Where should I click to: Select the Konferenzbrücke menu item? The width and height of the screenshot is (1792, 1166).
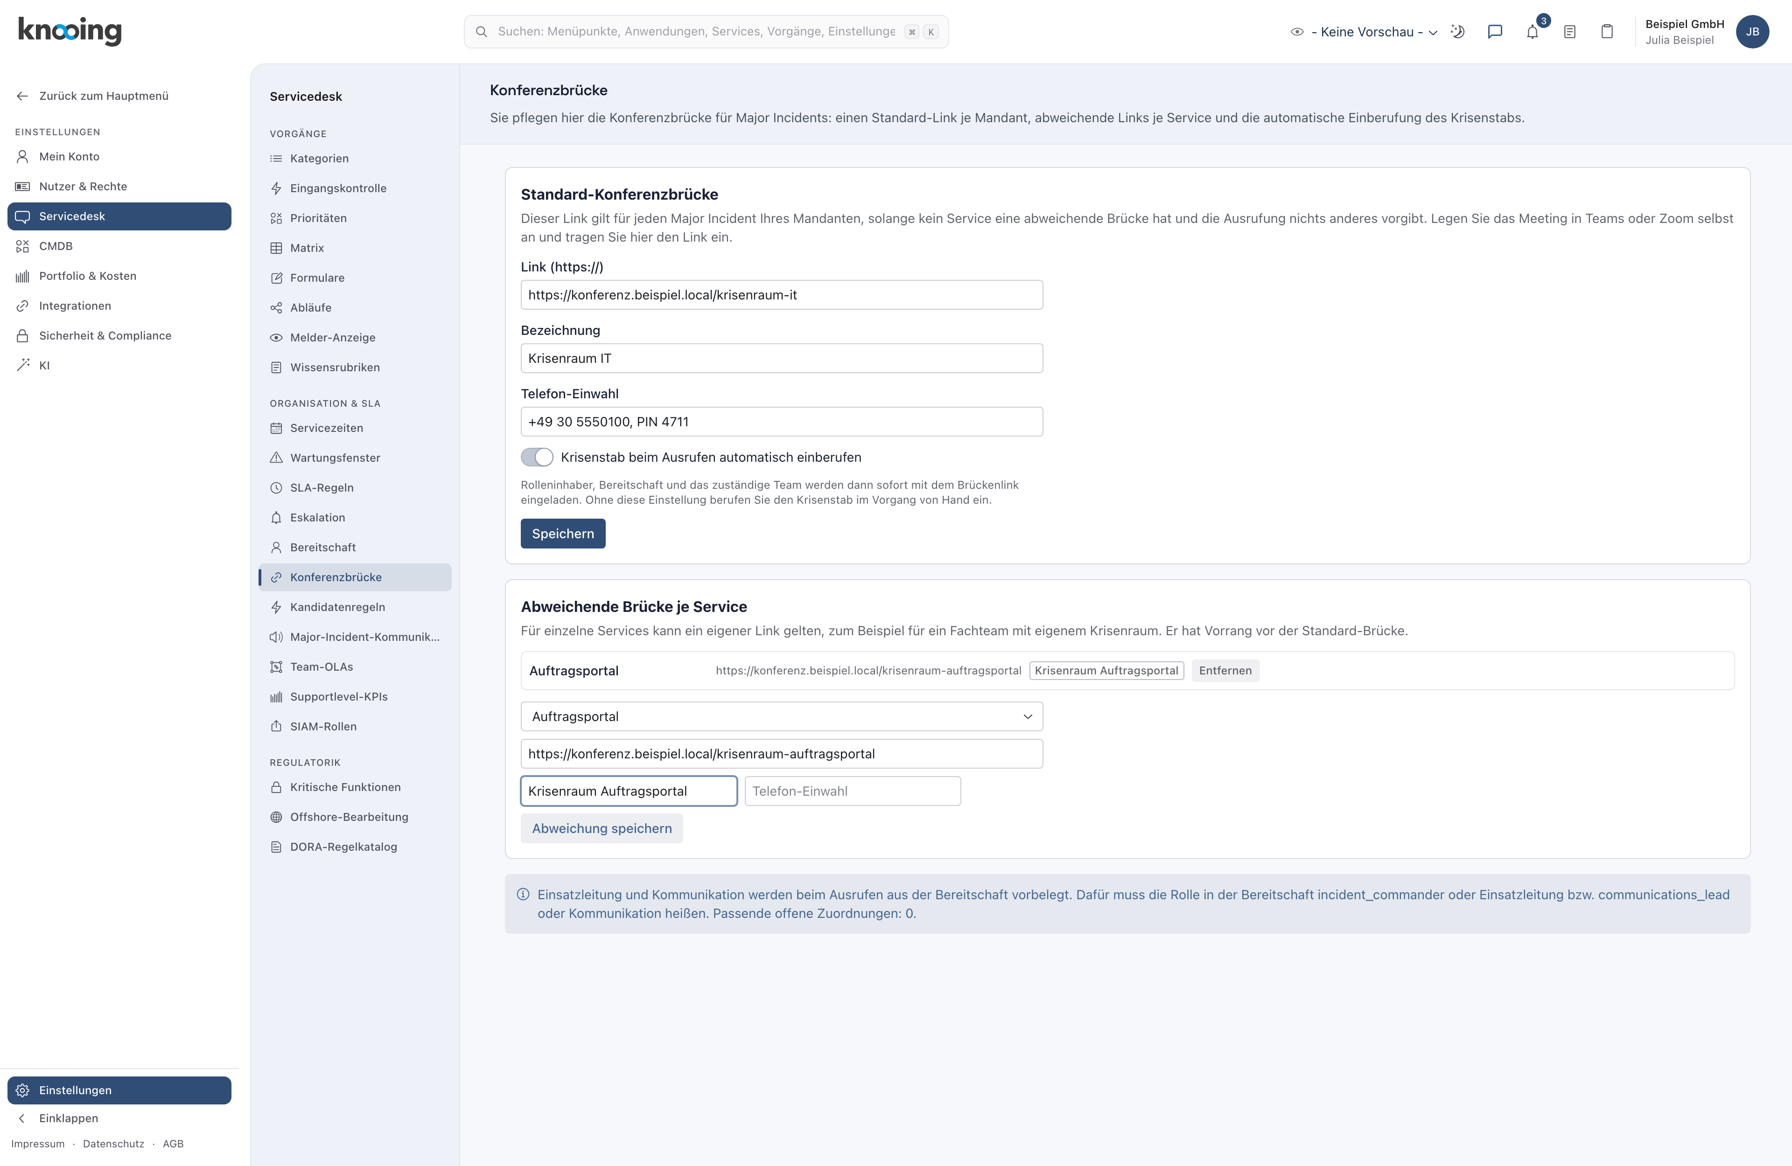tap(355, 577)
